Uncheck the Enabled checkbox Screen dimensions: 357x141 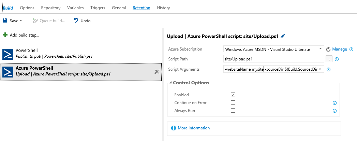(x=233, y=95)
